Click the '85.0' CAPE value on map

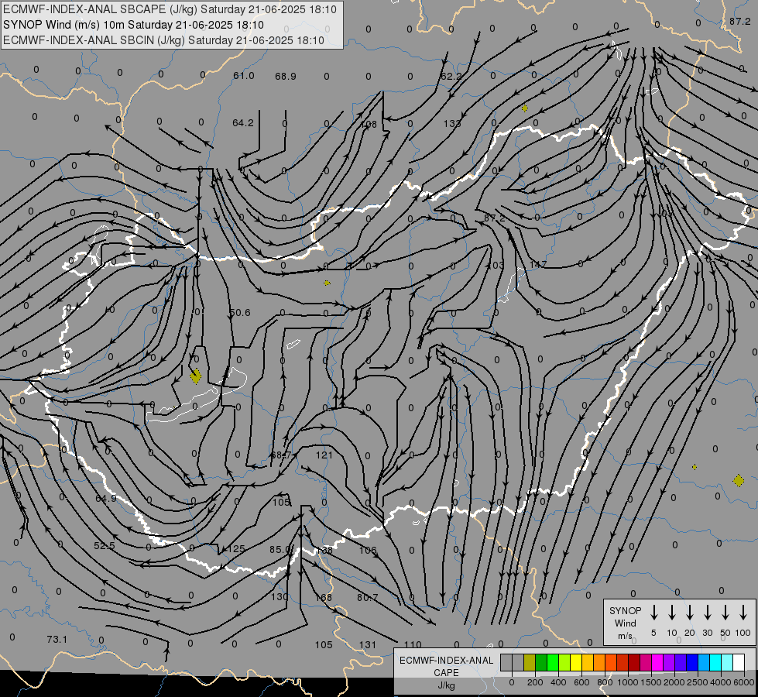click(280, 550)
